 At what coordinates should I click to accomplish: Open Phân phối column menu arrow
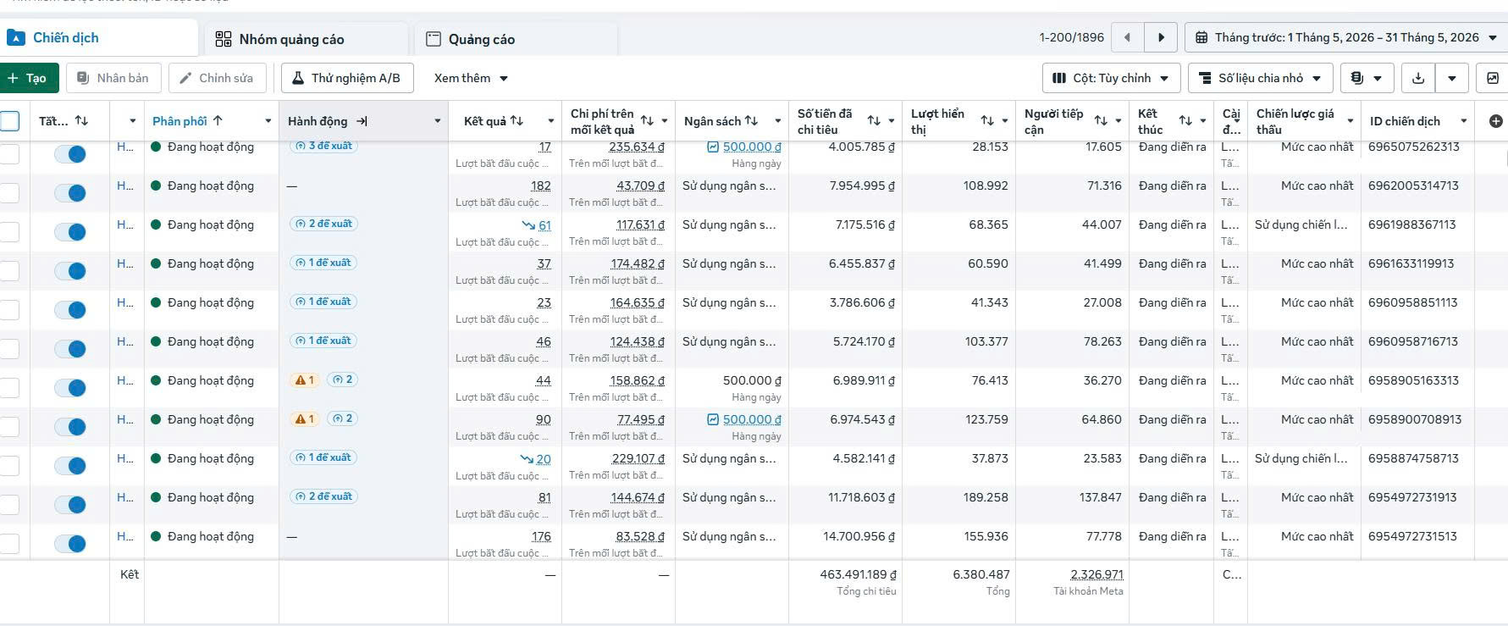click(x=268, y=121)
